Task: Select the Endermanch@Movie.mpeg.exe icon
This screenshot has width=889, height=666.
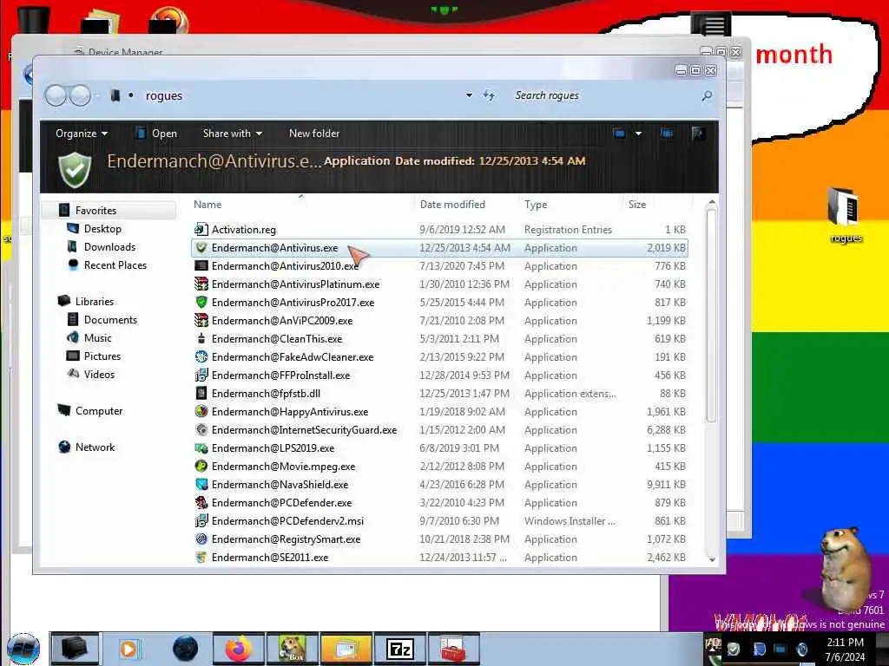Action: 201,466
